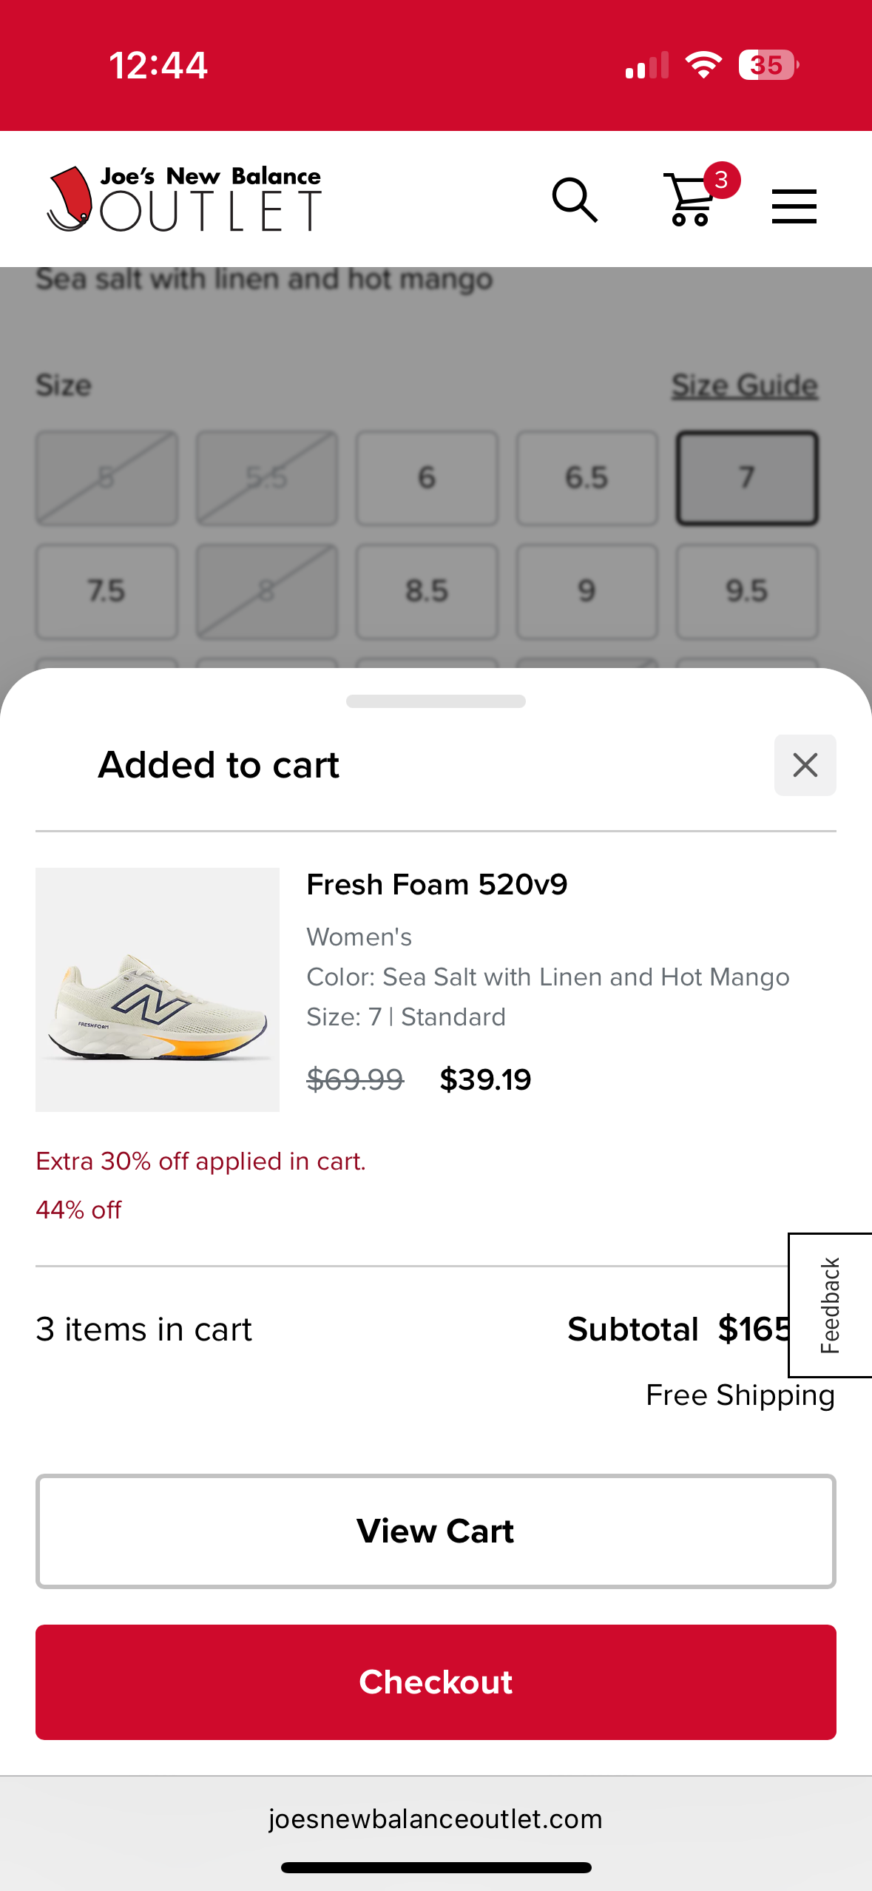
Task: Tap the cellular signal bars
Action: tap(646, 65)
